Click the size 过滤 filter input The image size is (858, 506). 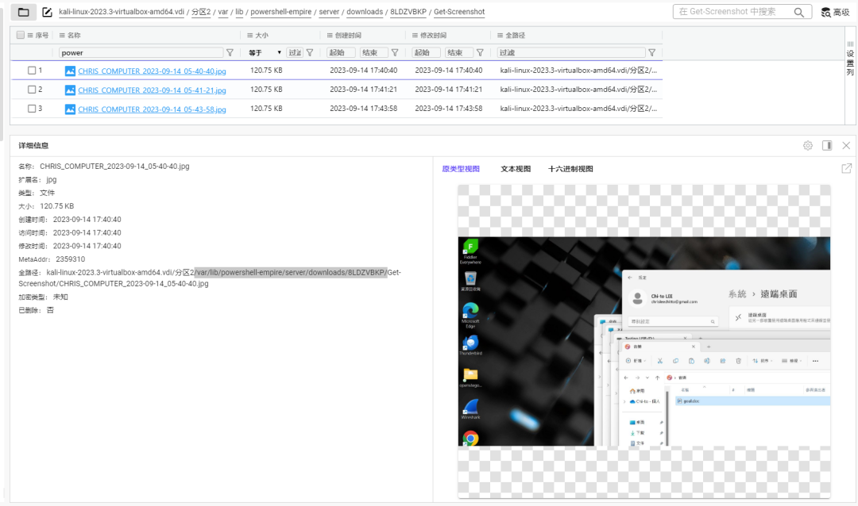click(295, 52)
